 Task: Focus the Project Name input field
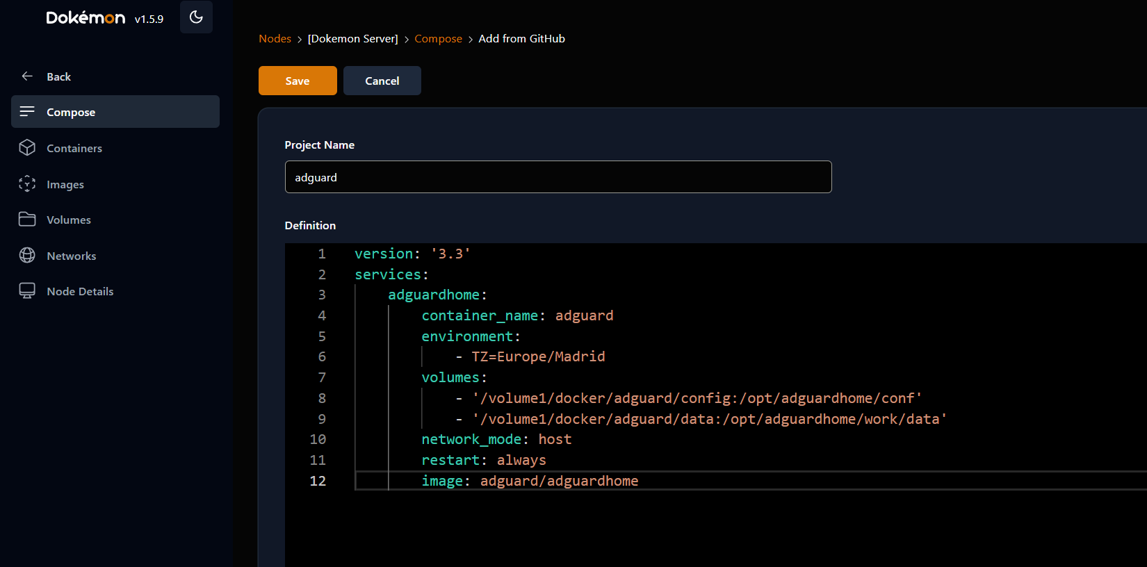click(558, 177)
